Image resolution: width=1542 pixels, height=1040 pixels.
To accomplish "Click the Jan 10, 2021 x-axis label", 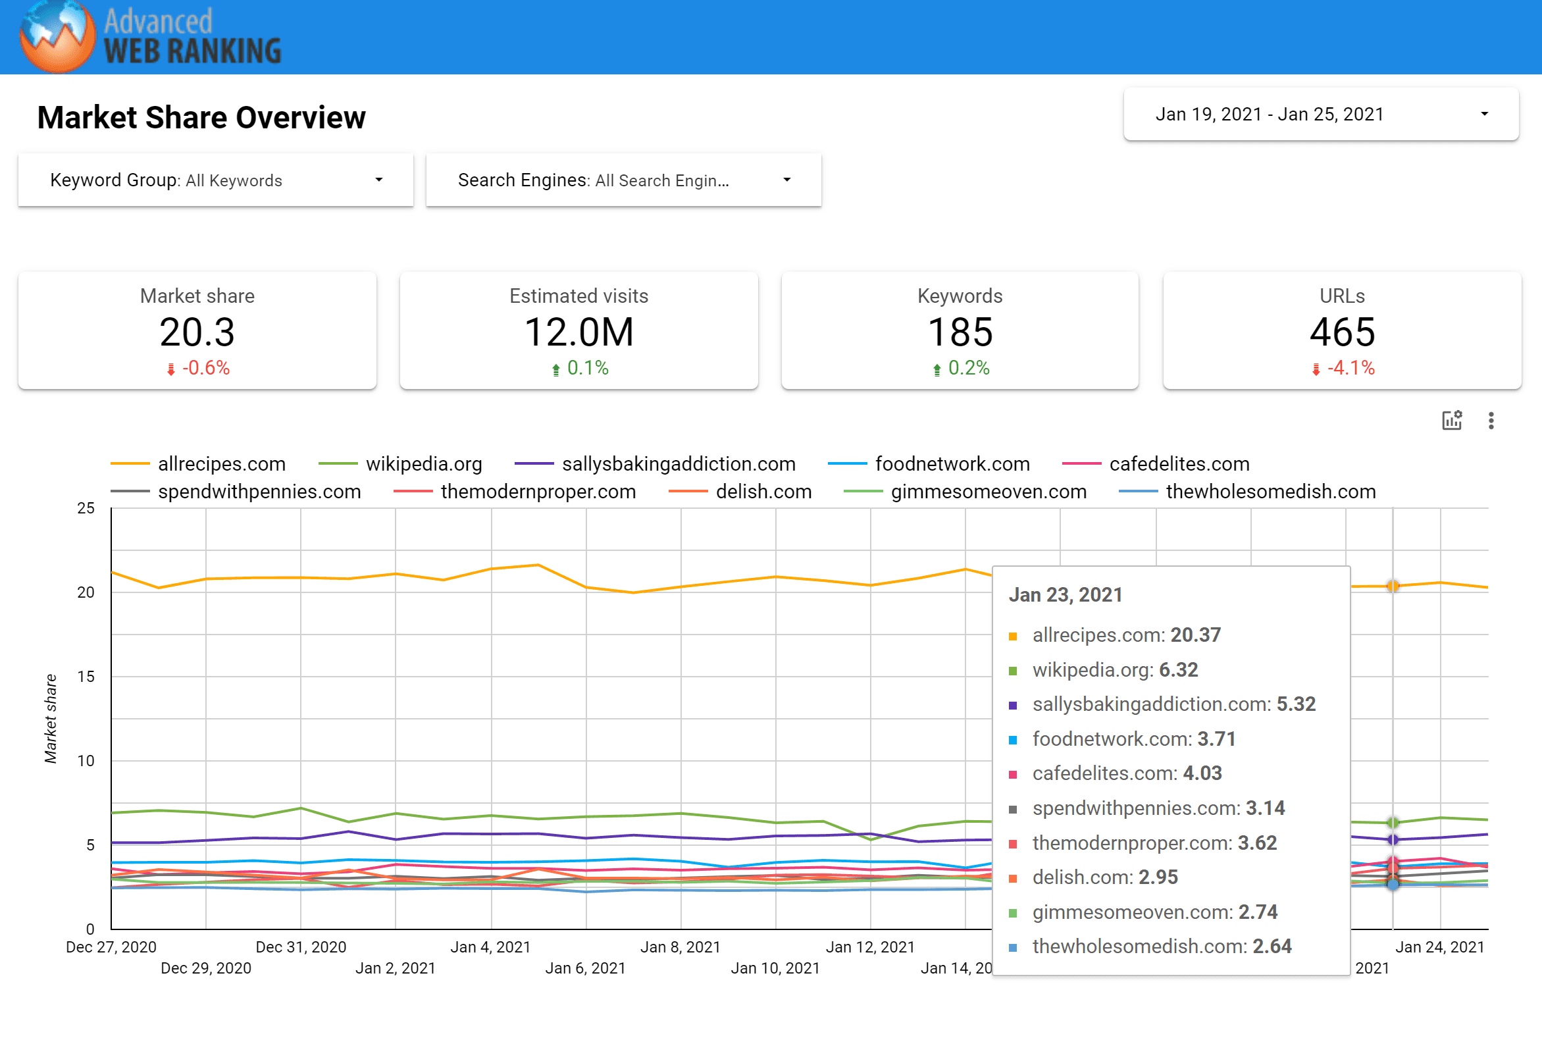I will [775, 968].
